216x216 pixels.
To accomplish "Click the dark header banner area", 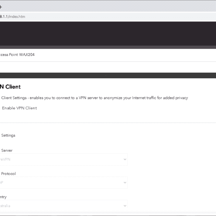I will coord(108,34).
